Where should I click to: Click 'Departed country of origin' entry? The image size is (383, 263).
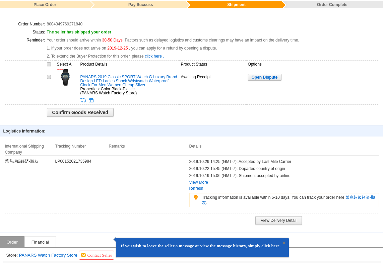(x=237, y=169)
